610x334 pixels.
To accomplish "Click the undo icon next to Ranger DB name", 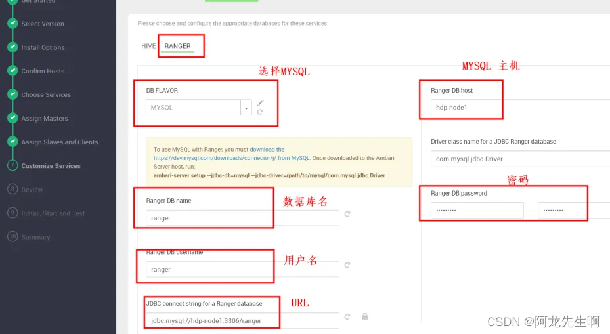I will (347, 214).
